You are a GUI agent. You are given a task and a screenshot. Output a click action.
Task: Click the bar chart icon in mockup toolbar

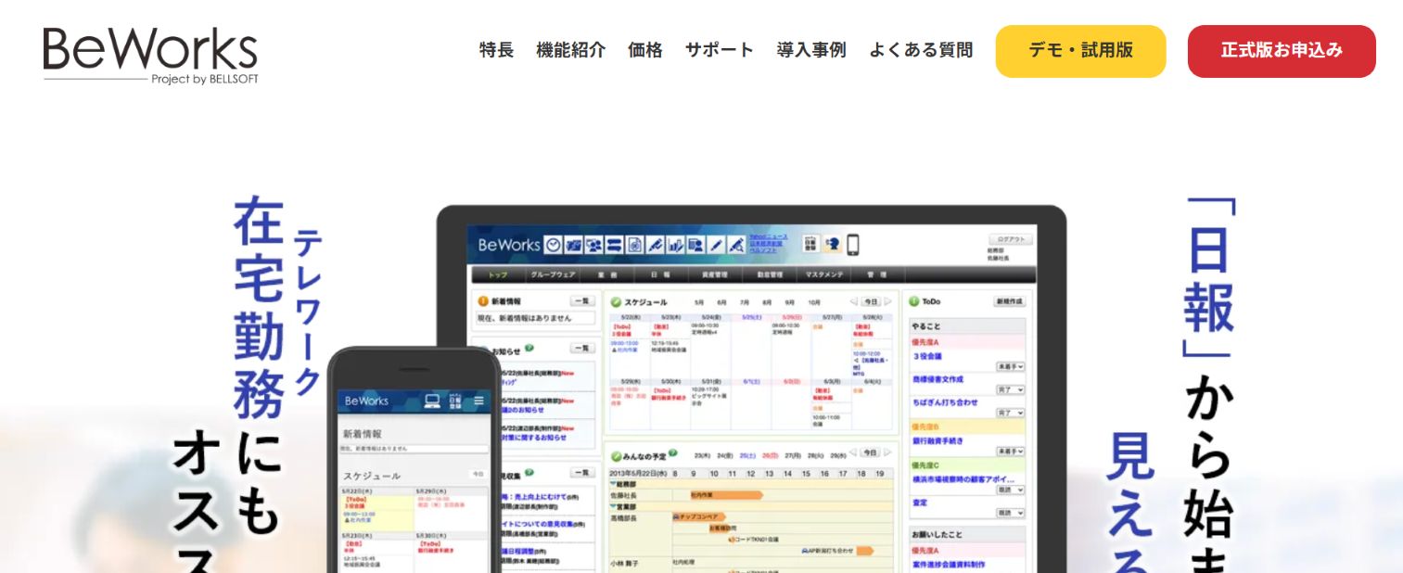click(x=675, y=245)
